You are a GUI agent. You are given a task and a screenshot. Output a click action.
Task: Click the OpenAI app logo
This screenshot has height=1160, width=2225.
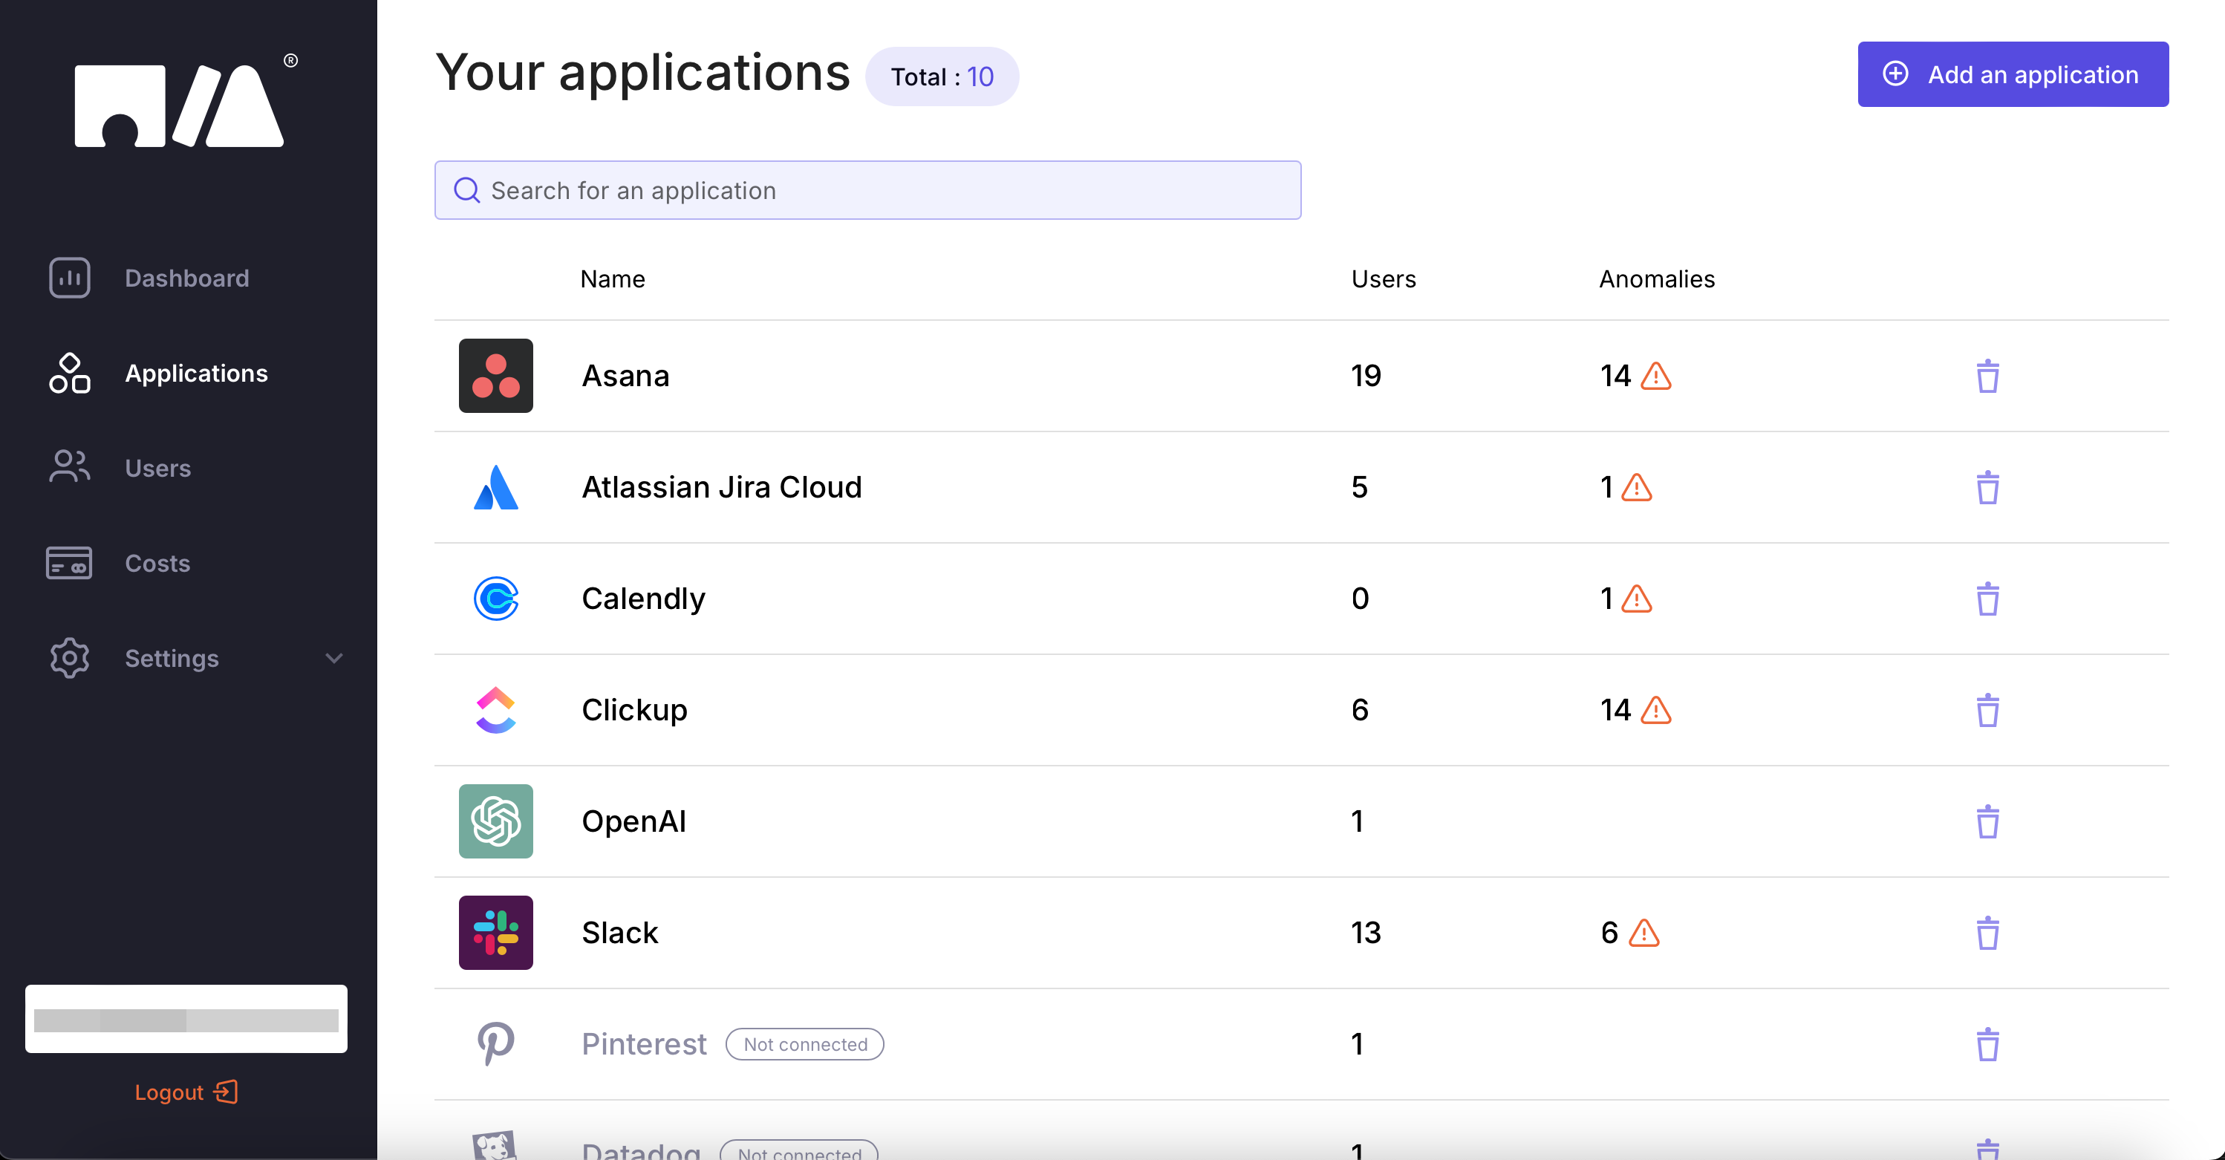(x=496, y=821)
